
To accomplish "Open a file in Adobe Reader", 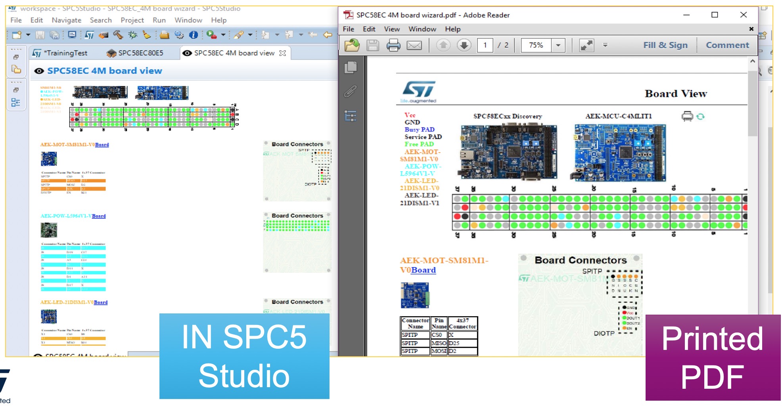I will pyautogui.click(x=352, y=45).
